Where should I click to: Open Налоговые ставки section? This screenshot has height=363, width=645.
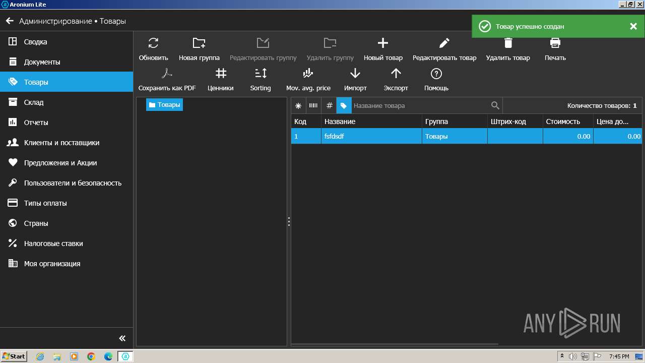pos(67,244)
